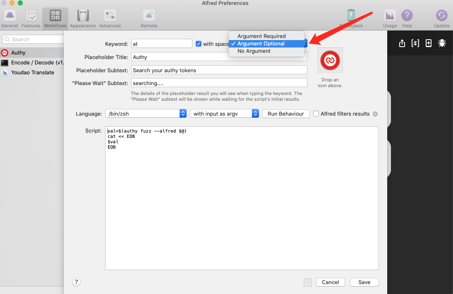Choose 'No Argument' from the menu
The image size is (453, 294).
click(266, 51)
